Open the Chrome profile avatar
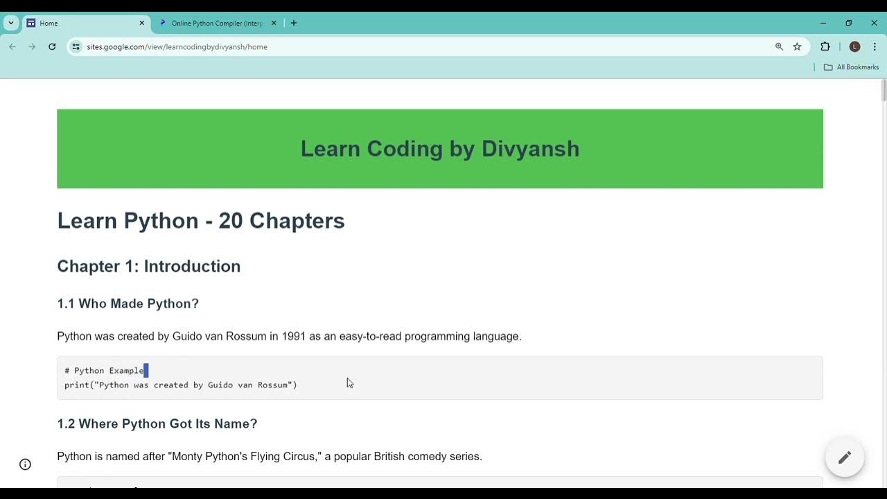This screenshot has height=499, width=887. 854,46
